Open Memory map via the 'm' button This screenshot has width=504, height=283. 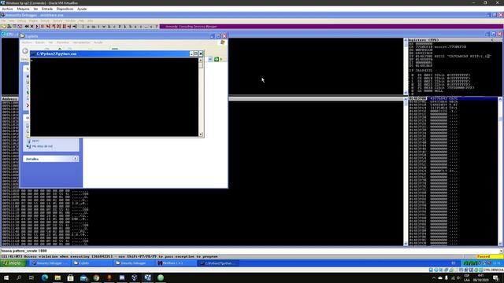pyautogui.click(x=94, y=26)
